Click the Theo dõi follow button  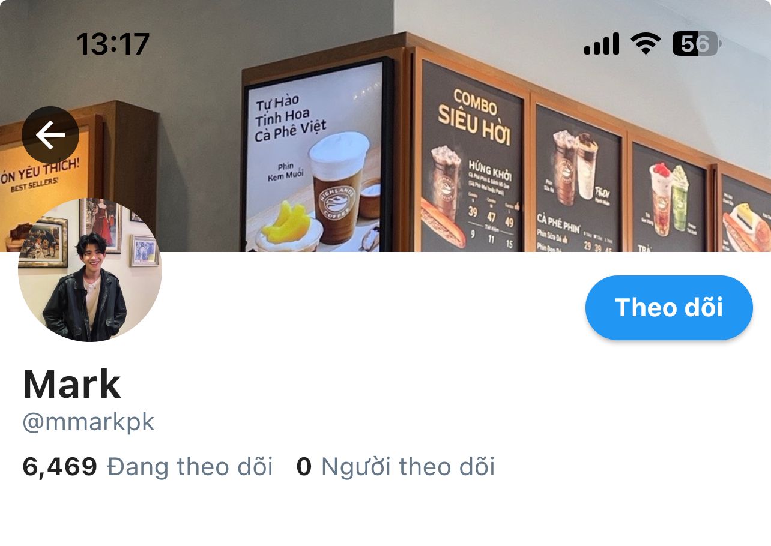click(x=669, y=308)
